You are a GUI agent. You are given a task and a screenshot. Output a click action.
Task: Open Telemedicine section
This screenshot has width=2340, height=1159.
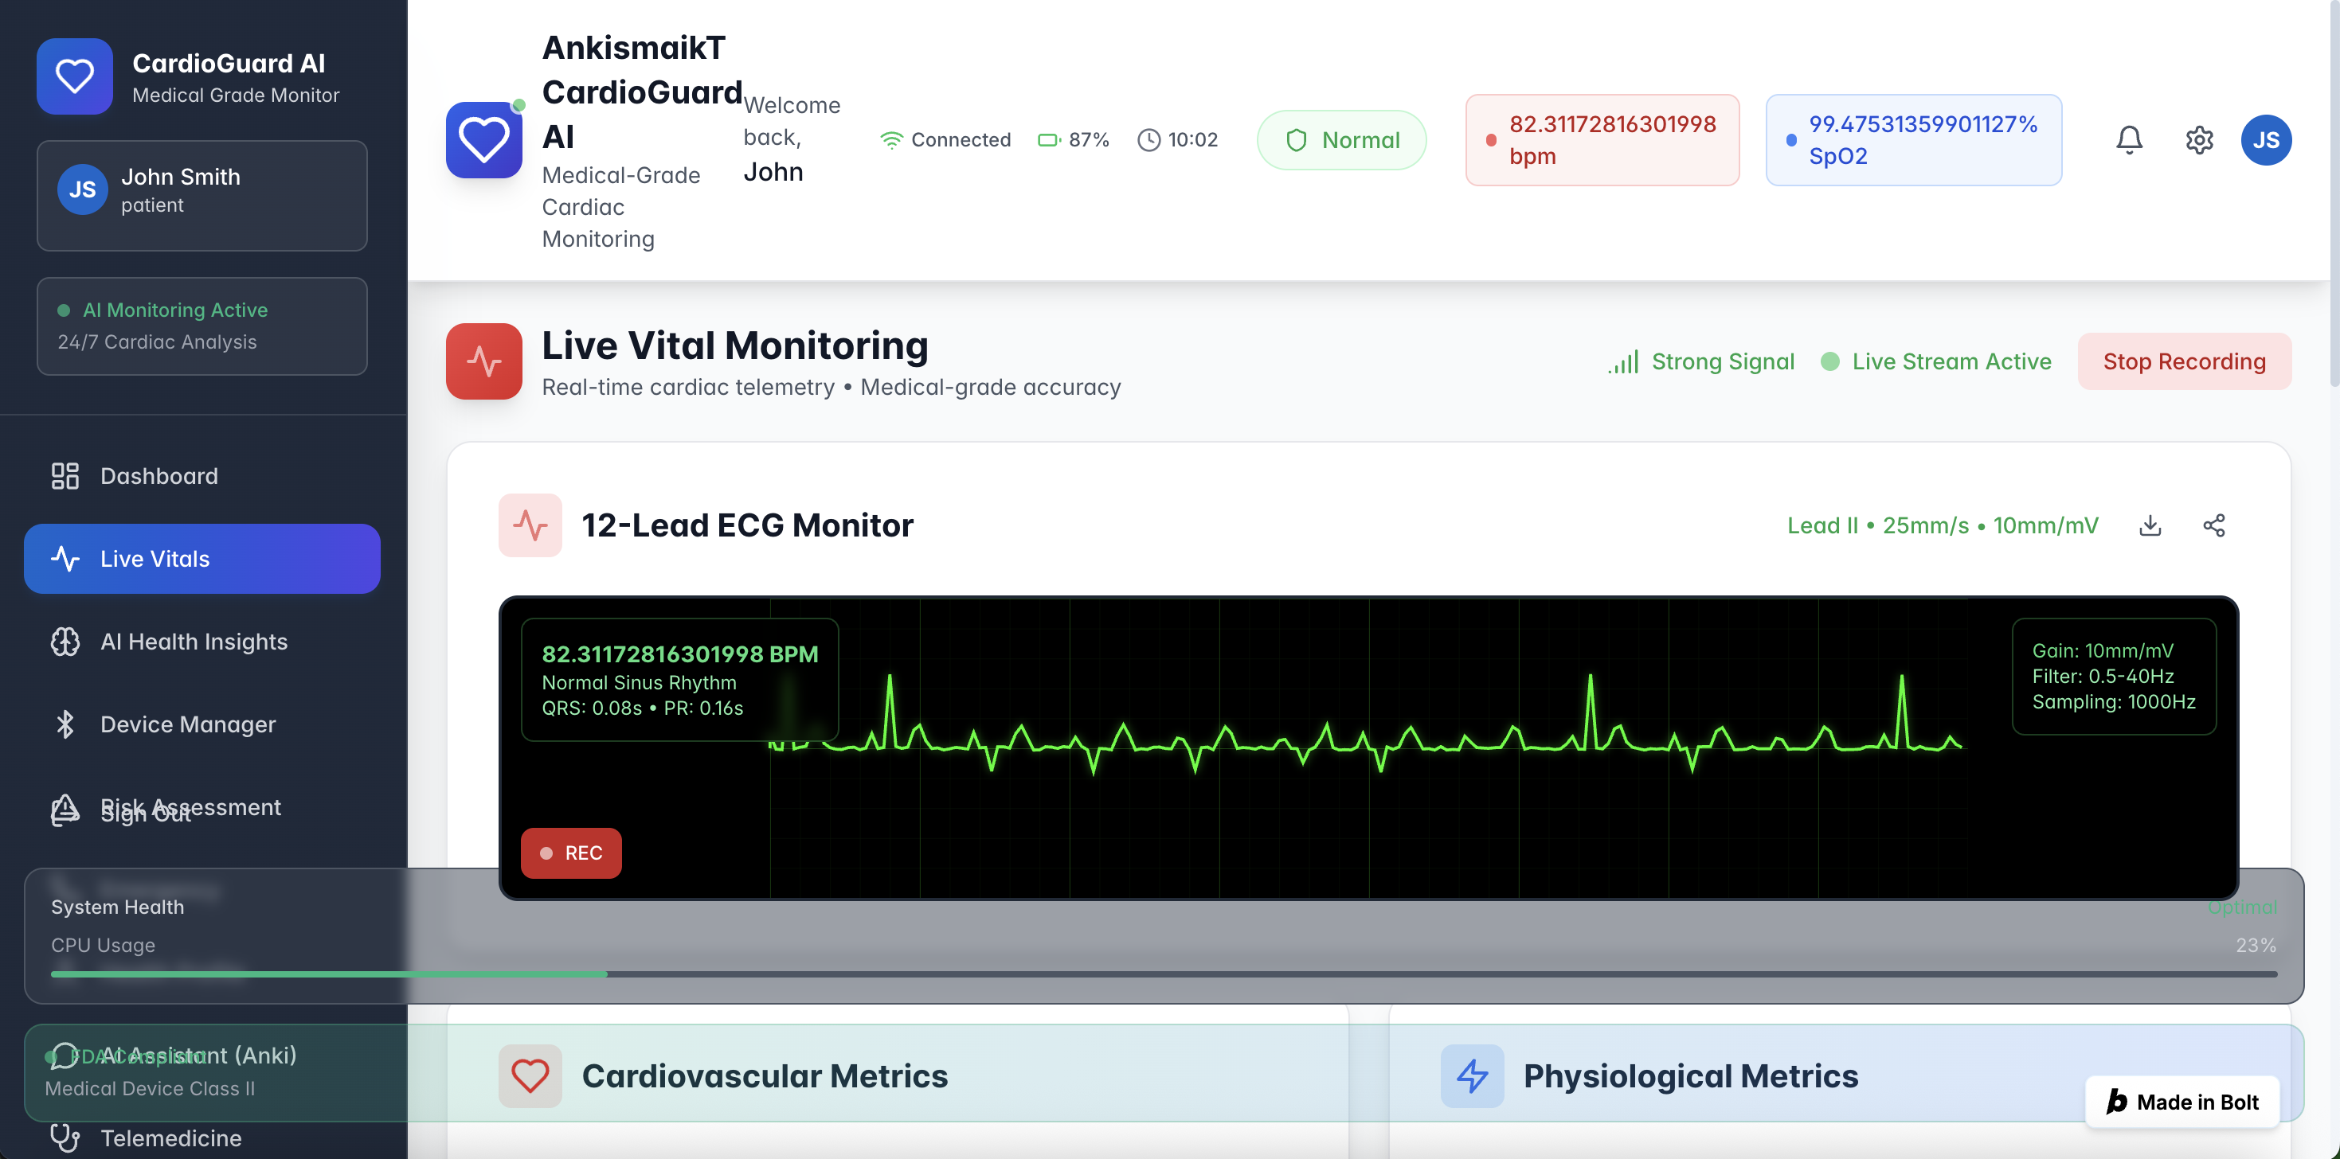point(170,1138)
